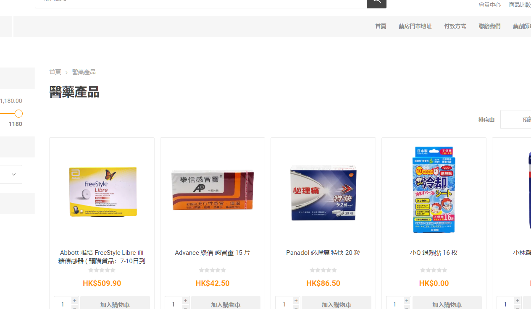Click star rating under Advance 樂信
This screenshot has width=531, height=309.
tap(213, 270)
